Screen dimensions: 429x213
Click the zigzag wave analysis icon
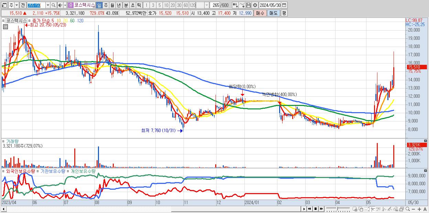click(x=384, y=209)
